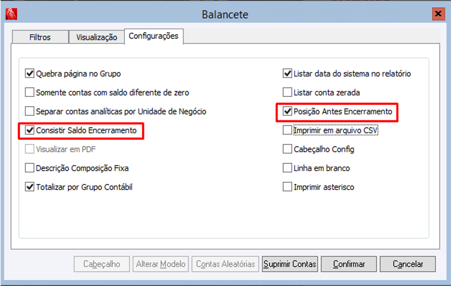This screenshot has height=286, width=451.
Task: Switch to the Filtros tab
Action: pos(40,37)
